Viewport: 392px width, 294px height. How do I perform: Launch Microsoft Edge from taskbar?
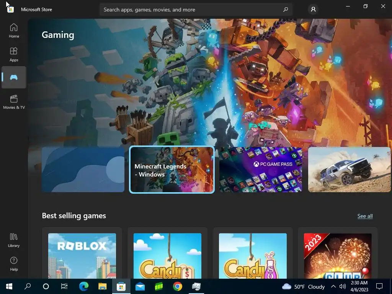pyautogui.click(x=84, y=286)
